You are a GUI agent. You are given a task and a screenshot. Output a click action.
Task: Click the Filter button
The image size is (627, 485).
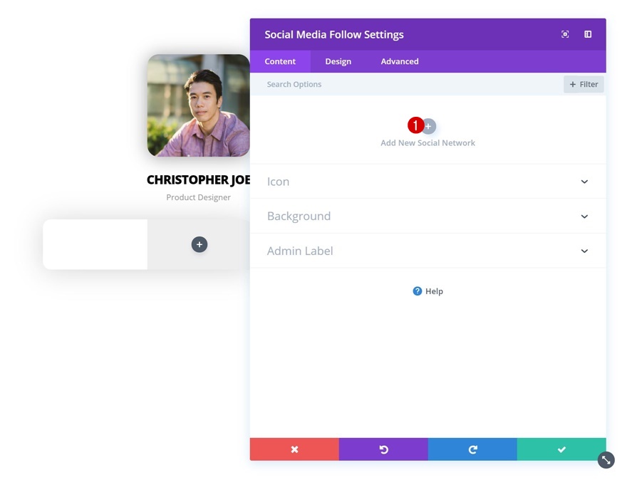coord(584,84)
